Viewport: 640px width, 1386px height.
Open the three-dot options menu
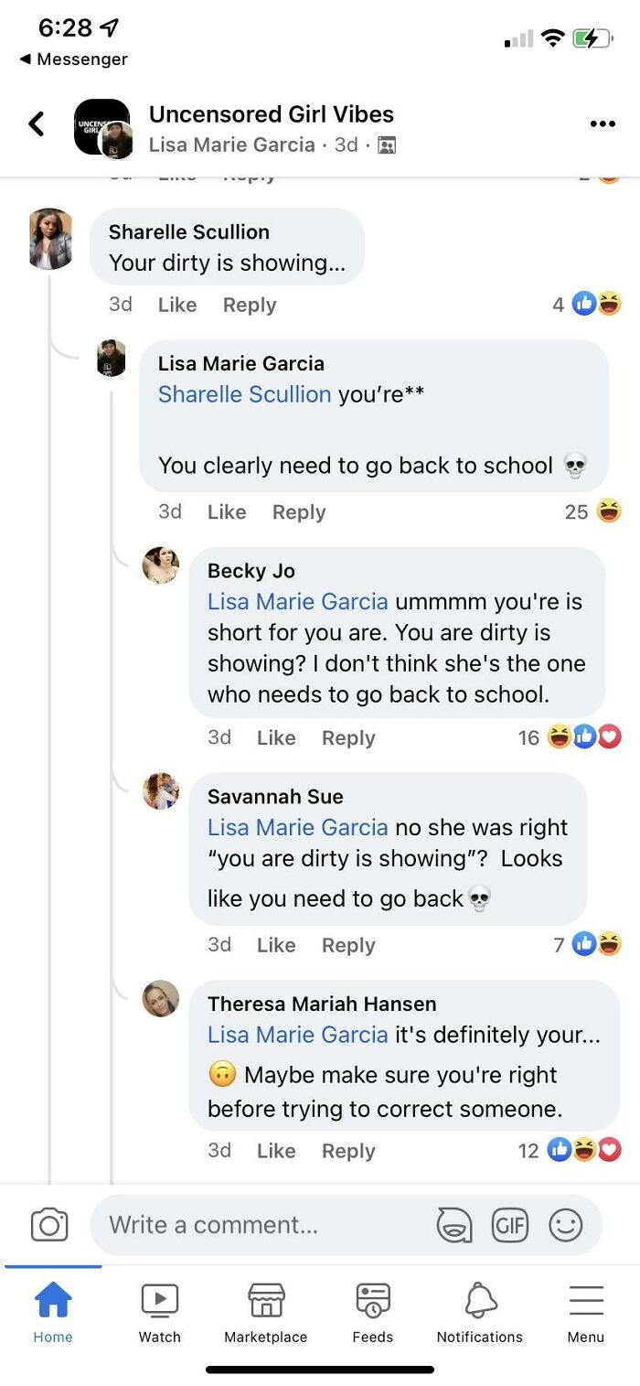(x=602, y=124)
